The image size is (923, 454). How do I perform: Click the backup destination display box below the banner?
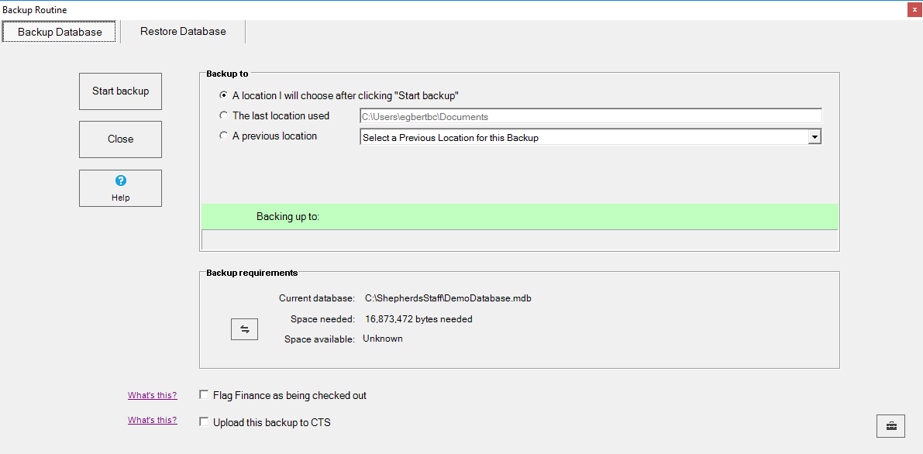point(519,239)
